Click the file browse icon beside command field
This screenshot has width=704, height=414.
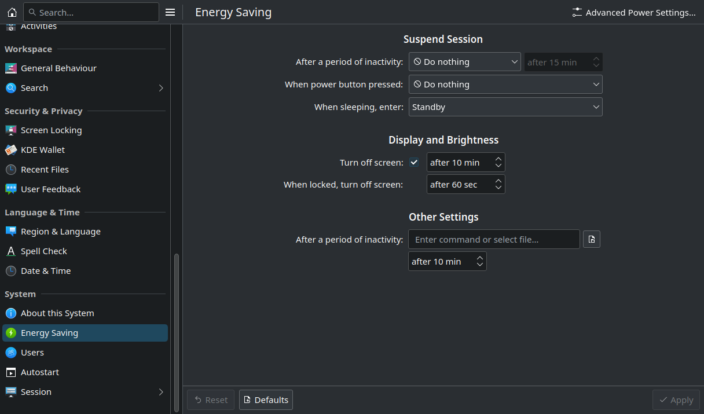[591, 239]
